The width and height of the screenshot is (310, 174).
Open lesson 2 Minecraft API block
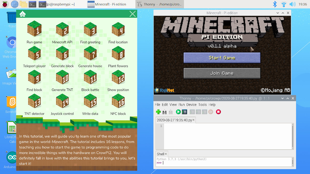pyautogui.click(x=62, y=30)
